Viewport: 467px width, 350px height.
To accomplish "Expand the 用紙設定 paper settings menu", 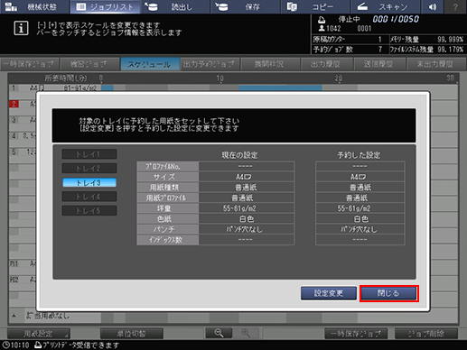I will (x=39, y=334).
